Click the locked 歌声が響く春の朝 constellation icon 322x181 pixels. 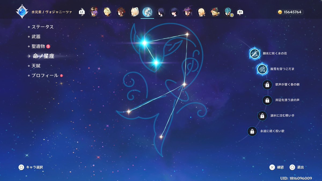tap(267, 85)
